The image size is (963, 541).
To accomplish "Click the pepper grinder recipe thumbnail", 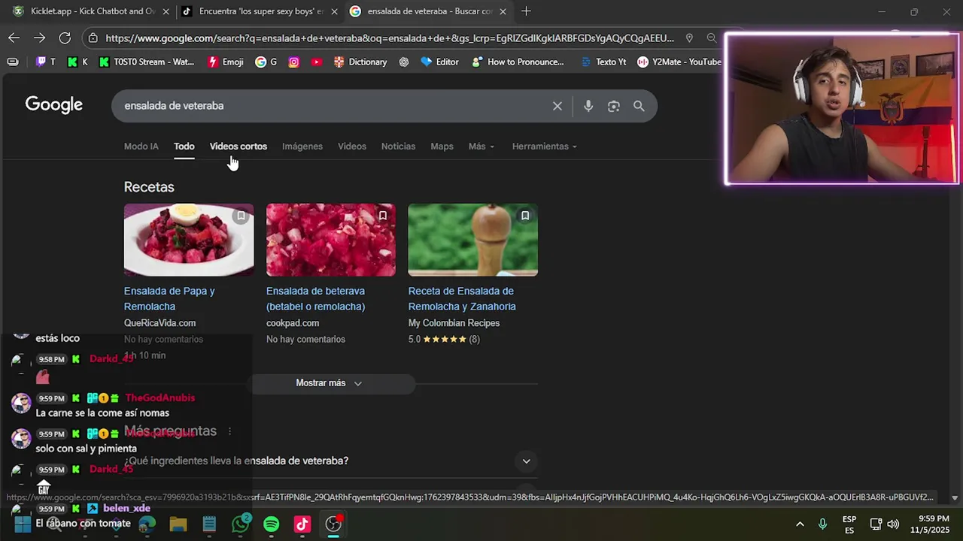I will pos(472,240).
